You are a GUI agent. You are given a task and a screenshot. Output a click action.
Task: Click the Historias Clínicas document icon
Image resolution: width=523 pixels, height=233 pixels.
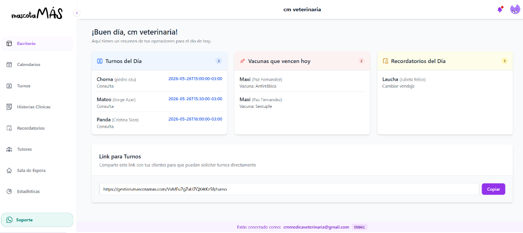tap(9, 107)
